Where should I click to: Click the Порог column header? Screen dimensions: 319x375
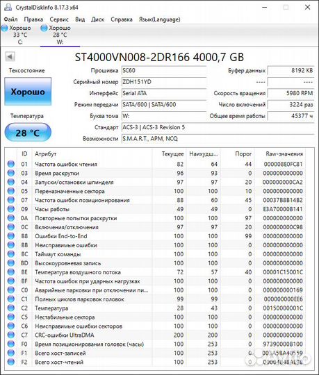tap(238, 153)
